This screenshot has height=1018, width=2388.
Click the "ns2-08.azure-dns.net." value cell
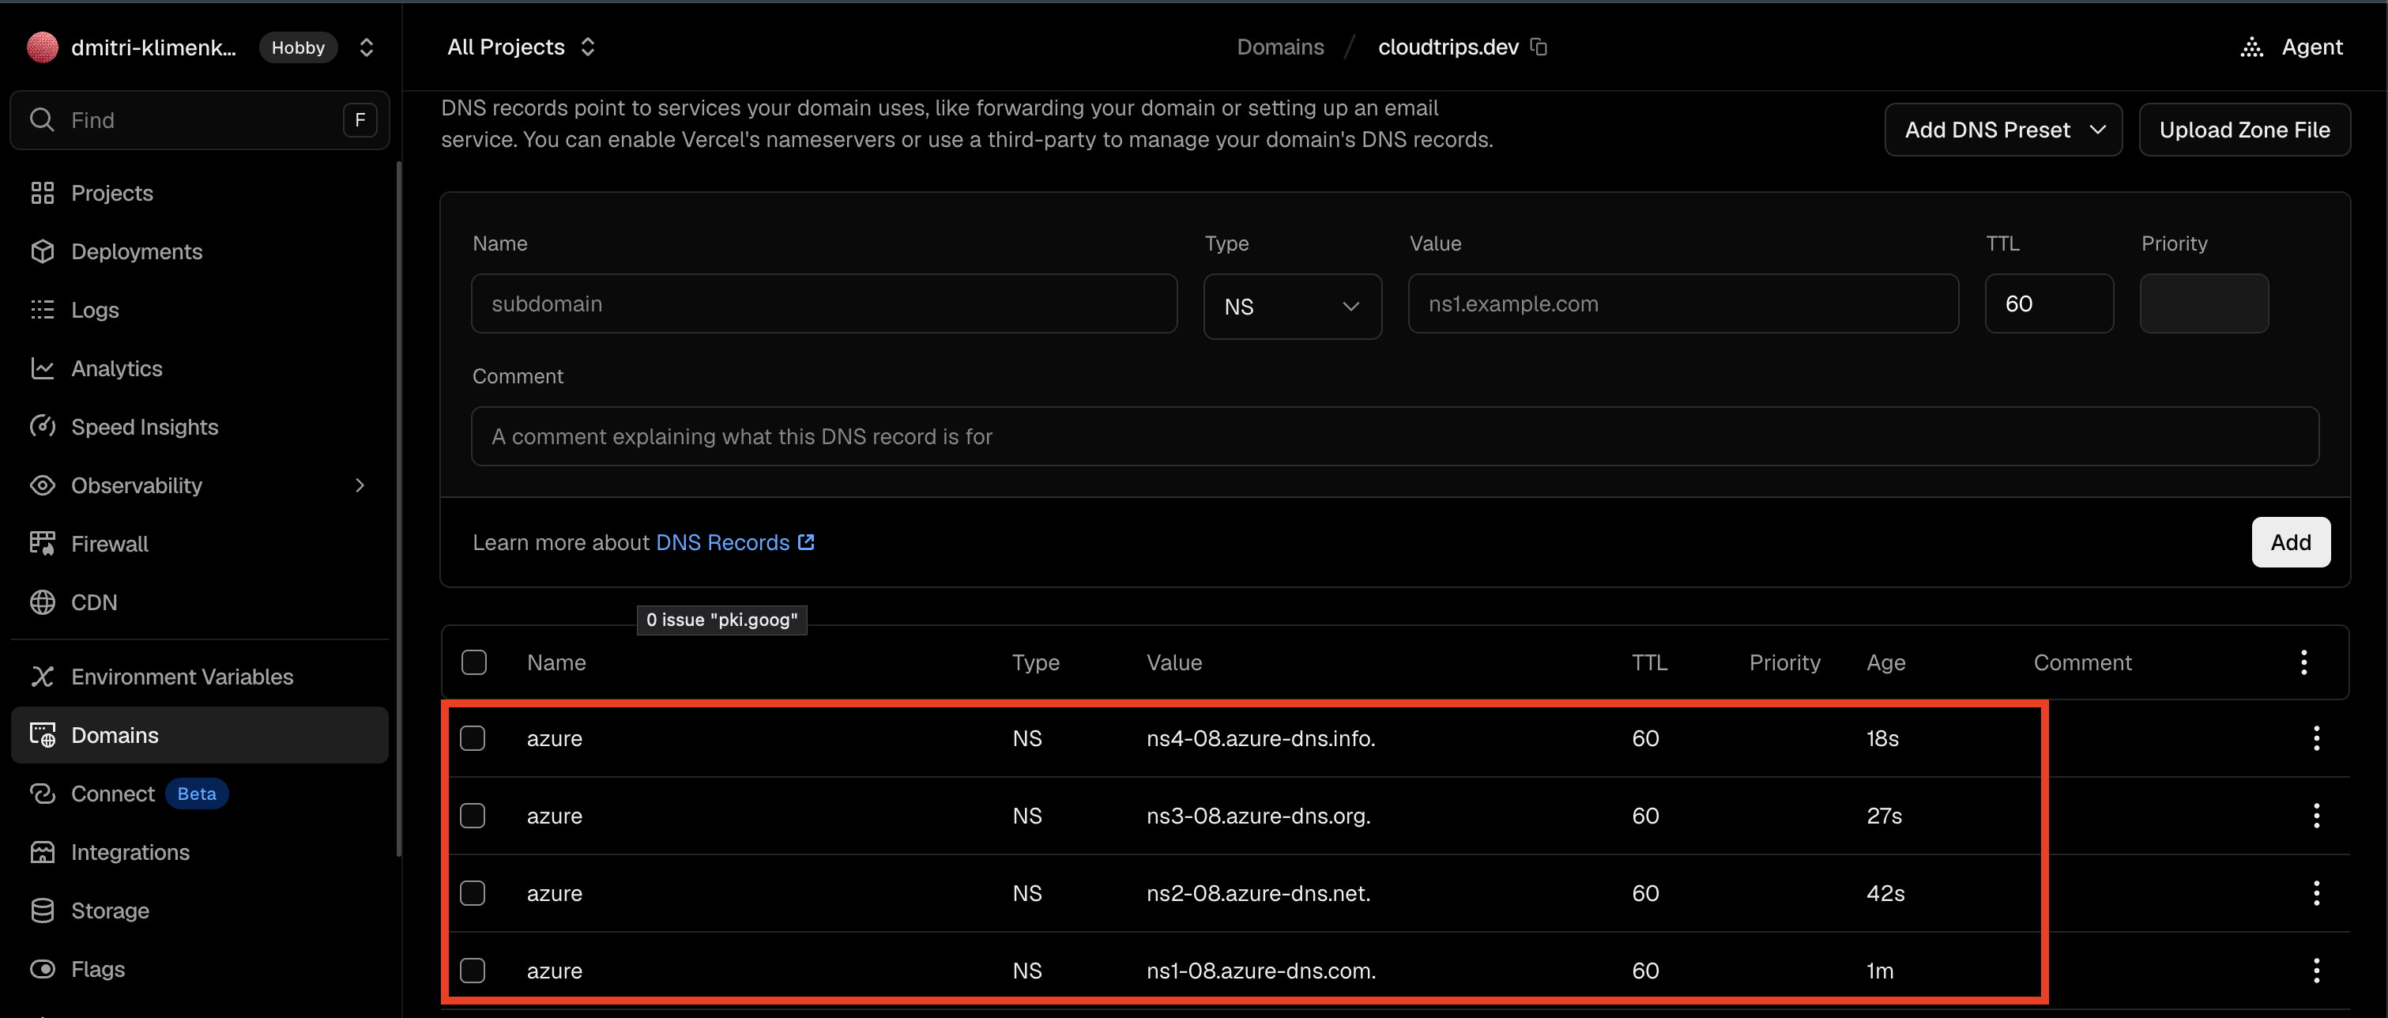(1258, 893)
